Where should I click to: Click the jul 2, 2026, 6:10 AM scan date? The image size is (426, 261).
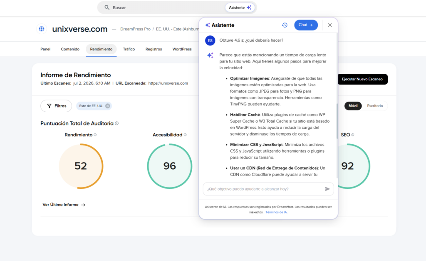92,83
